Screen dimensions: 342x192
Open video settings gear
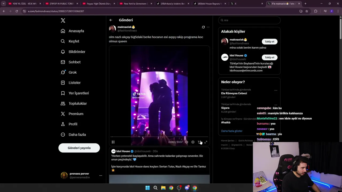coord(193,142)
